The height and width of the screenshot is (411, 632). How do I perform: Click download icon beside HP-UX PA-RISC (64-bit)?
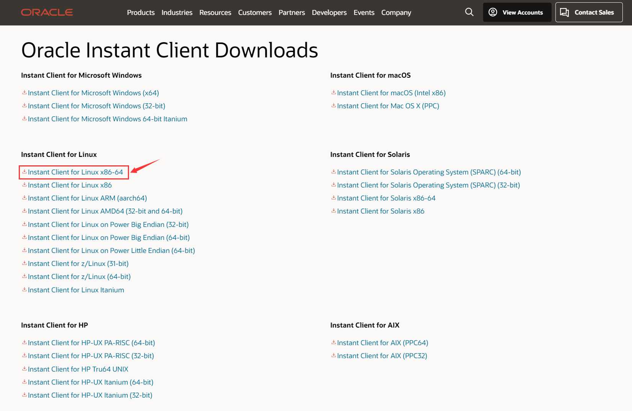24,342
